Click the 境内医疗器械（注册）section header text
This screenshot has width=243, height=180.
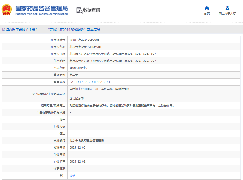click(x=21, y=30)
